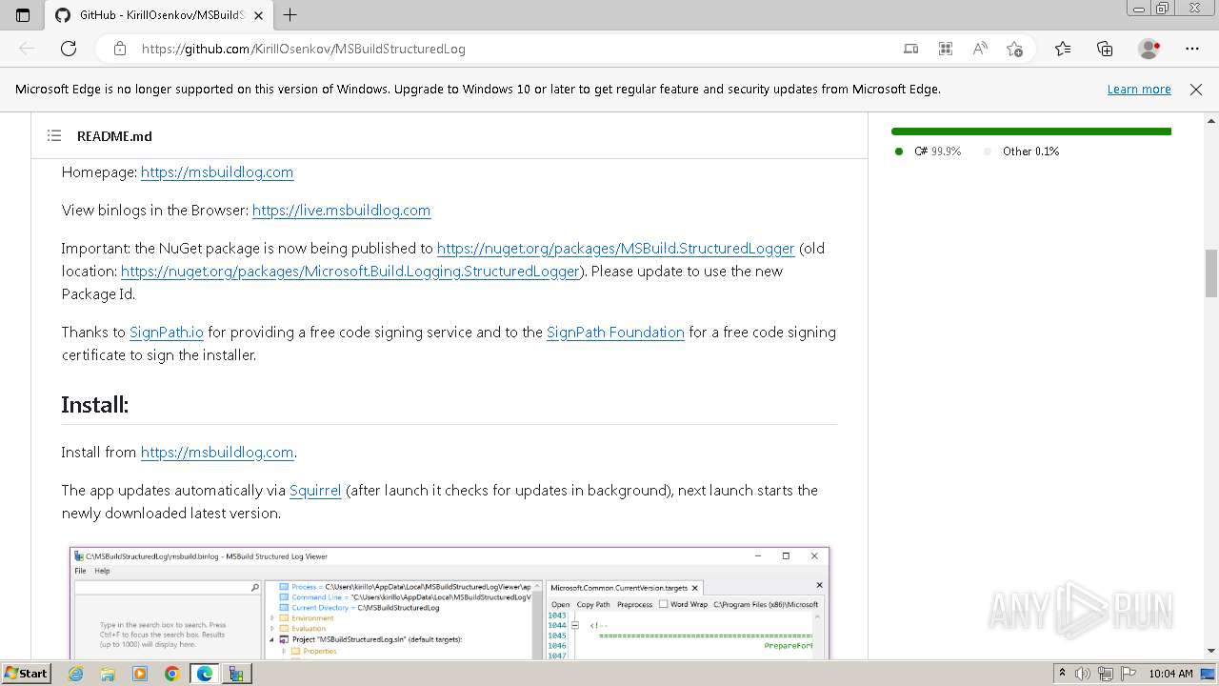The height and width of the screenshot is (686, 1219).
Task: Click the page vertical scrollbar thumb
Action: click(x=1211, y=273)
